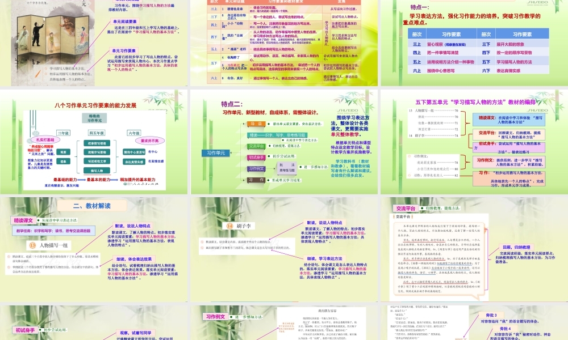Click the pink 交流平台 label beside 归纳梳理，提炼方法
Viewport: 568px width, 340px height.
tap(406, 209)
